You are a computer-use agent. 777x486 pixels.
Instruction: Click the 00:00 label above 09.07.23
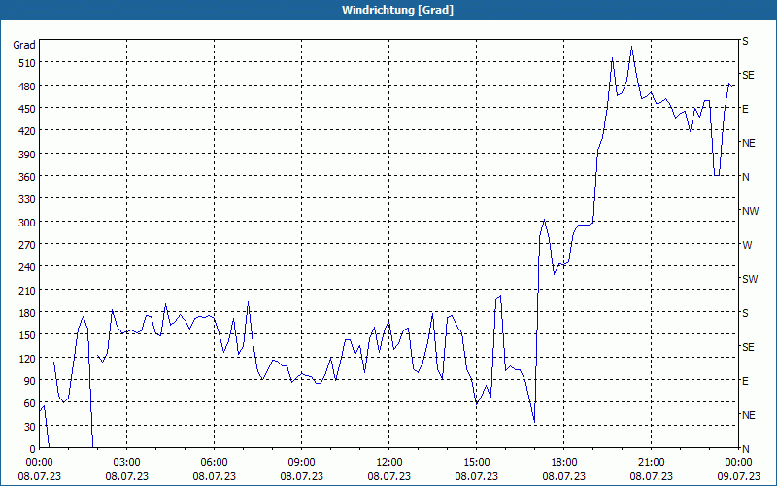[738, 463]
